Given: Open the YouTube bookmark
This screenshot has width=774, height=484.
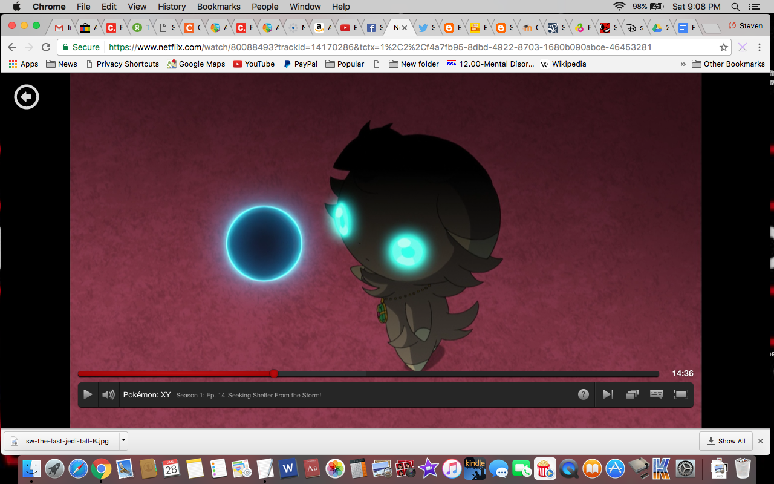Looking at the screenshot, I should pos(254,64).
